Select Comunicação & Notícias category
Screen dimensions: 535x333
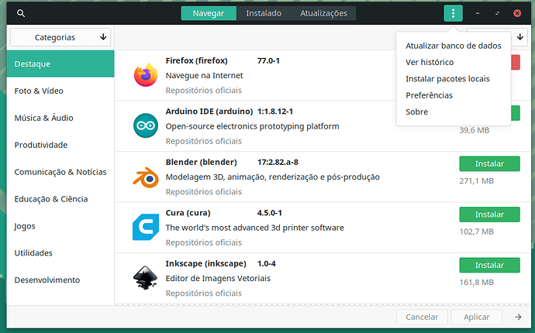pyautogui.click(x=60, y=172)
